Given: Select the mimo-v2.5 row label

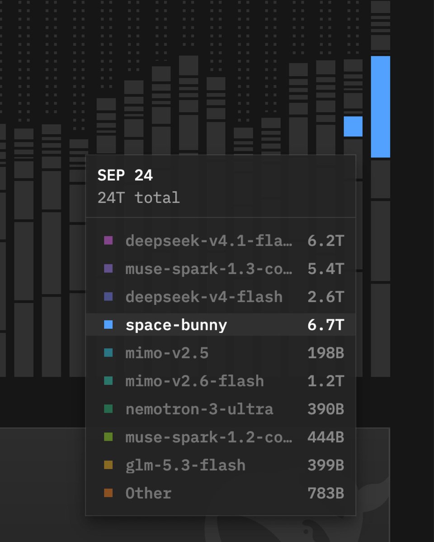Looking at the screenshot, I should pos(167,353).
